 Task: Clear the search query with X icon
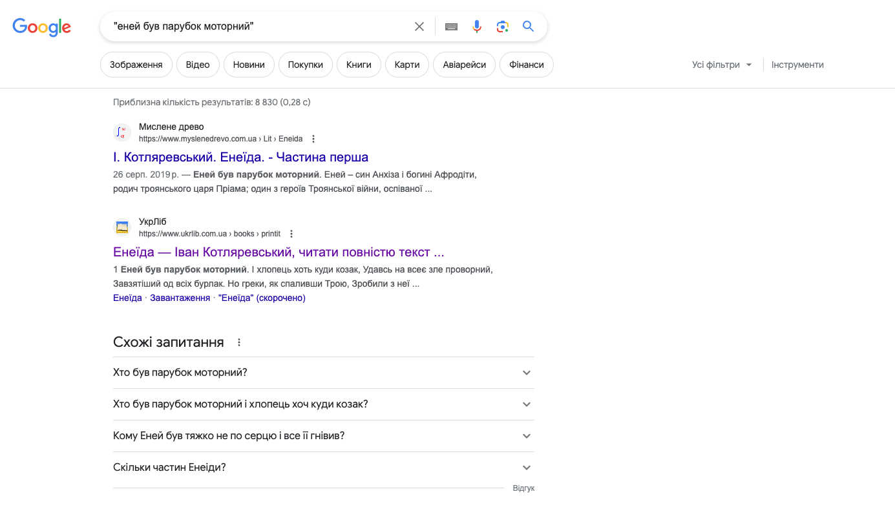pyautogui.click(x=419, y=26)
